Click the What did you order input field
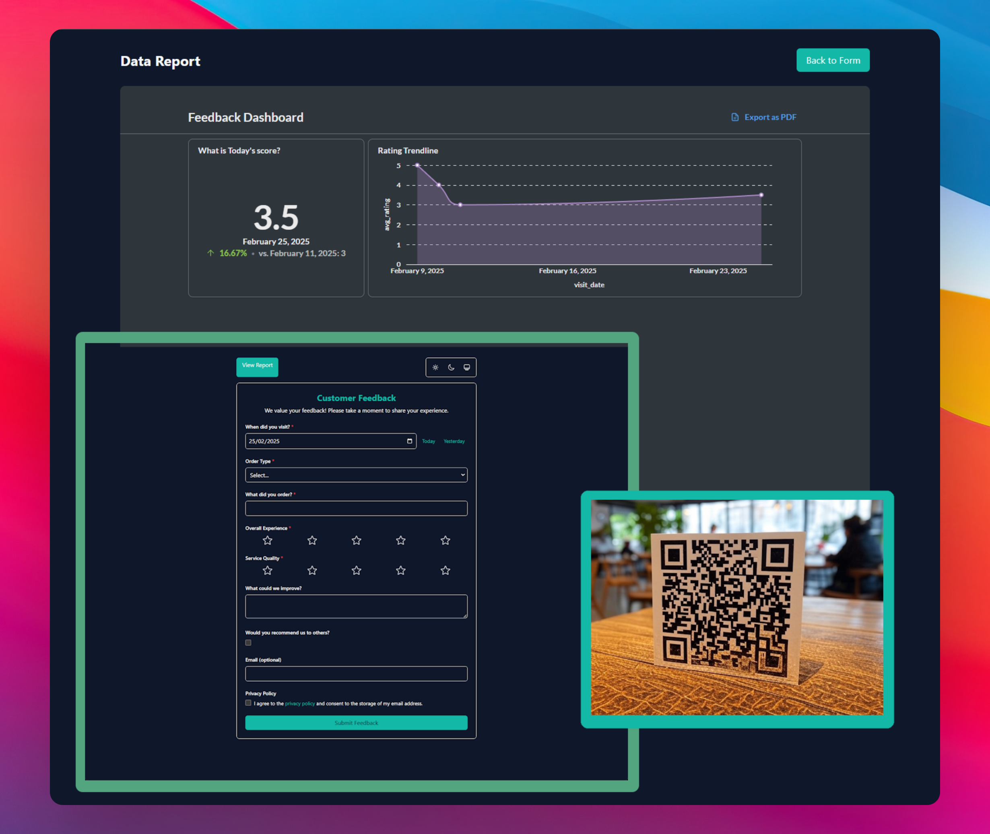The width and height of the screenshot is (990, 834). pos(356,508)
